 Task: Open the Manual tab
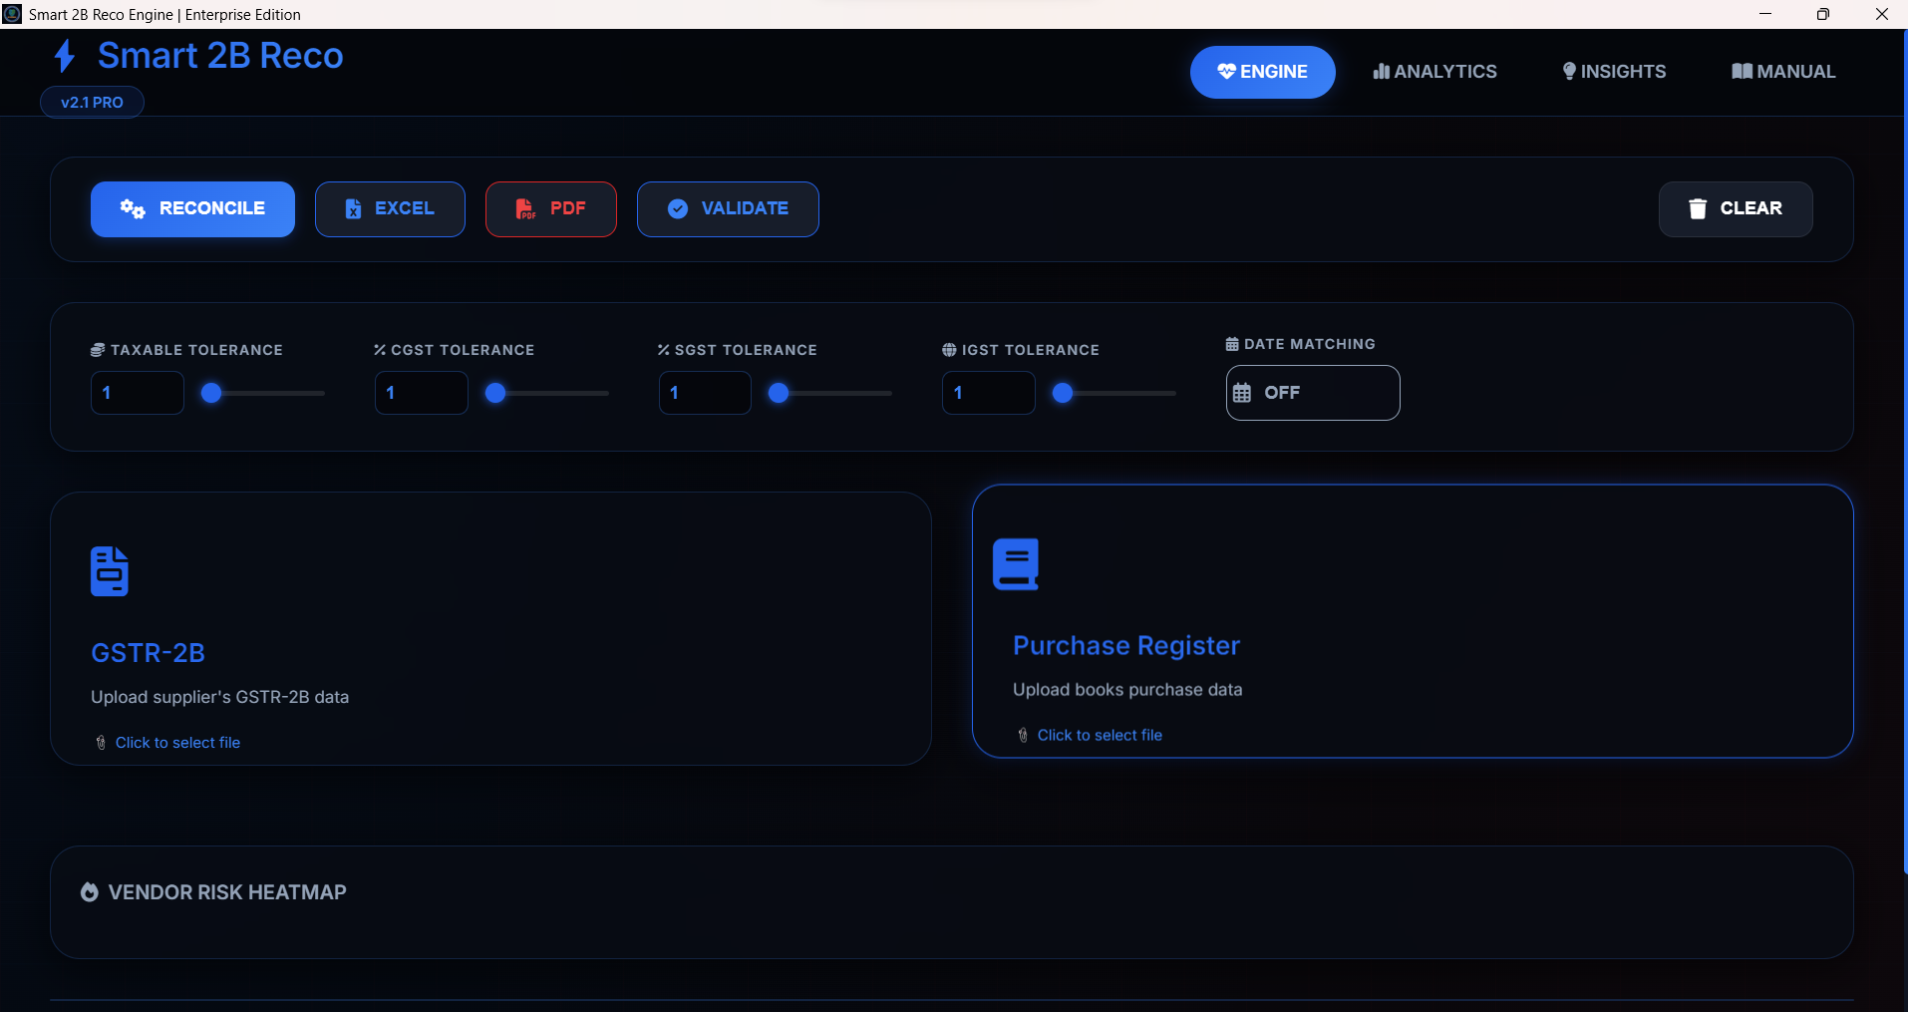point(1783,72)
